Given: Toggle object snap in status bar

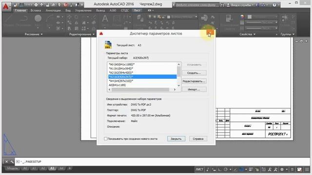Looking at the screenshot, I should 242,170.
